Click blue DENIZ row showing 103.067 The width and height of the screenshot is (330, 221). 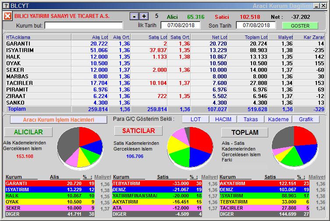click(264, 189)
